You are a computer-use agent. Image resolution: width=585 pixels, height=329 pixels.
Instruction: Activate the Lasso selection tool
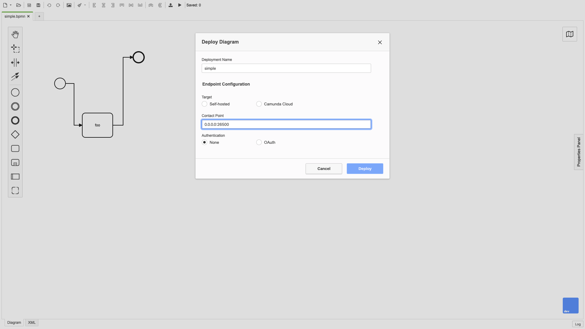[x=15, y=48]
